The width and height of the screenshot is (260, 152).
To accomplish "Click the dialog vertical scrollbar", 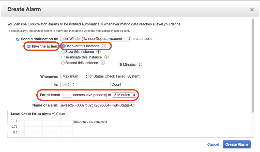I will pos(253,66).
